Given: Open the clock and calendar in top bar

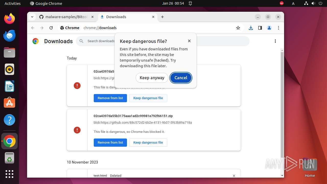Looking at the screenshot, I should click(x=173, y=3).
